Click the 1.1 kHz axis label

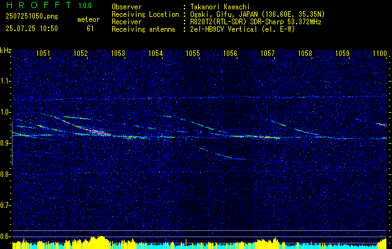(x=6, y=81)
